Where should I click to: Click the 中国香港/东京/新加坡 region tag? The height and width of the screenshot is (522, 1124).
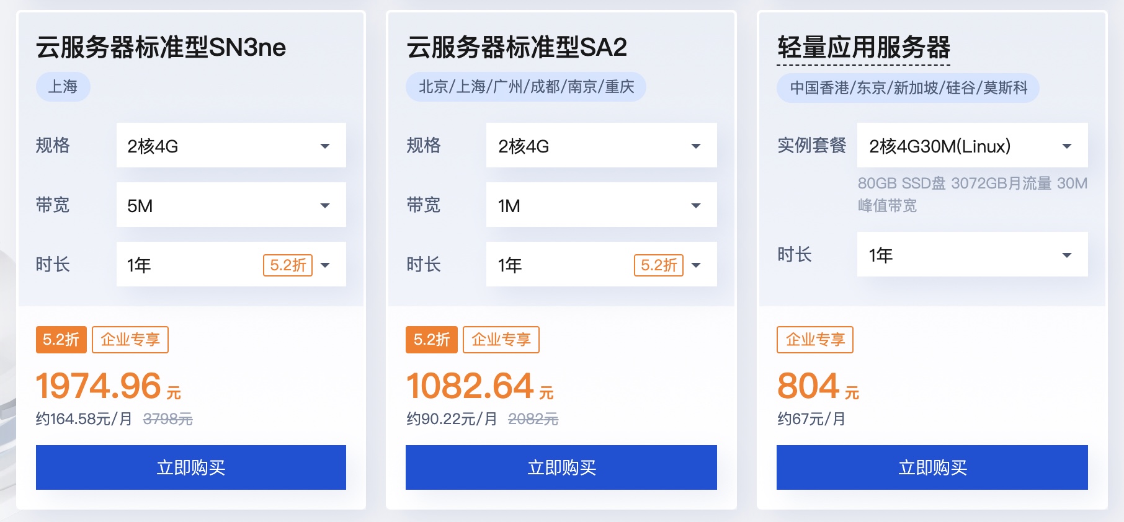click(x=907, y=87)
